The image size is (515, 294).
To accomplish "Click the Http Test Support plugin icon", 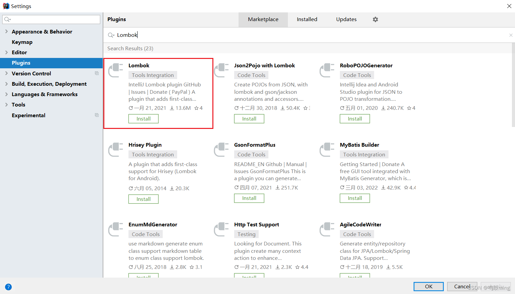I will coord(221,229).
